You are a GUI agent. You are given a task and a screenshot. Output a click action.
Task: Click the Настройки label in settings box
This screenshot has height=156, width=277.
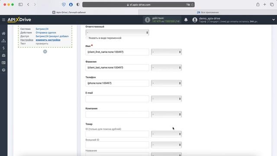(x=27, y=40)
